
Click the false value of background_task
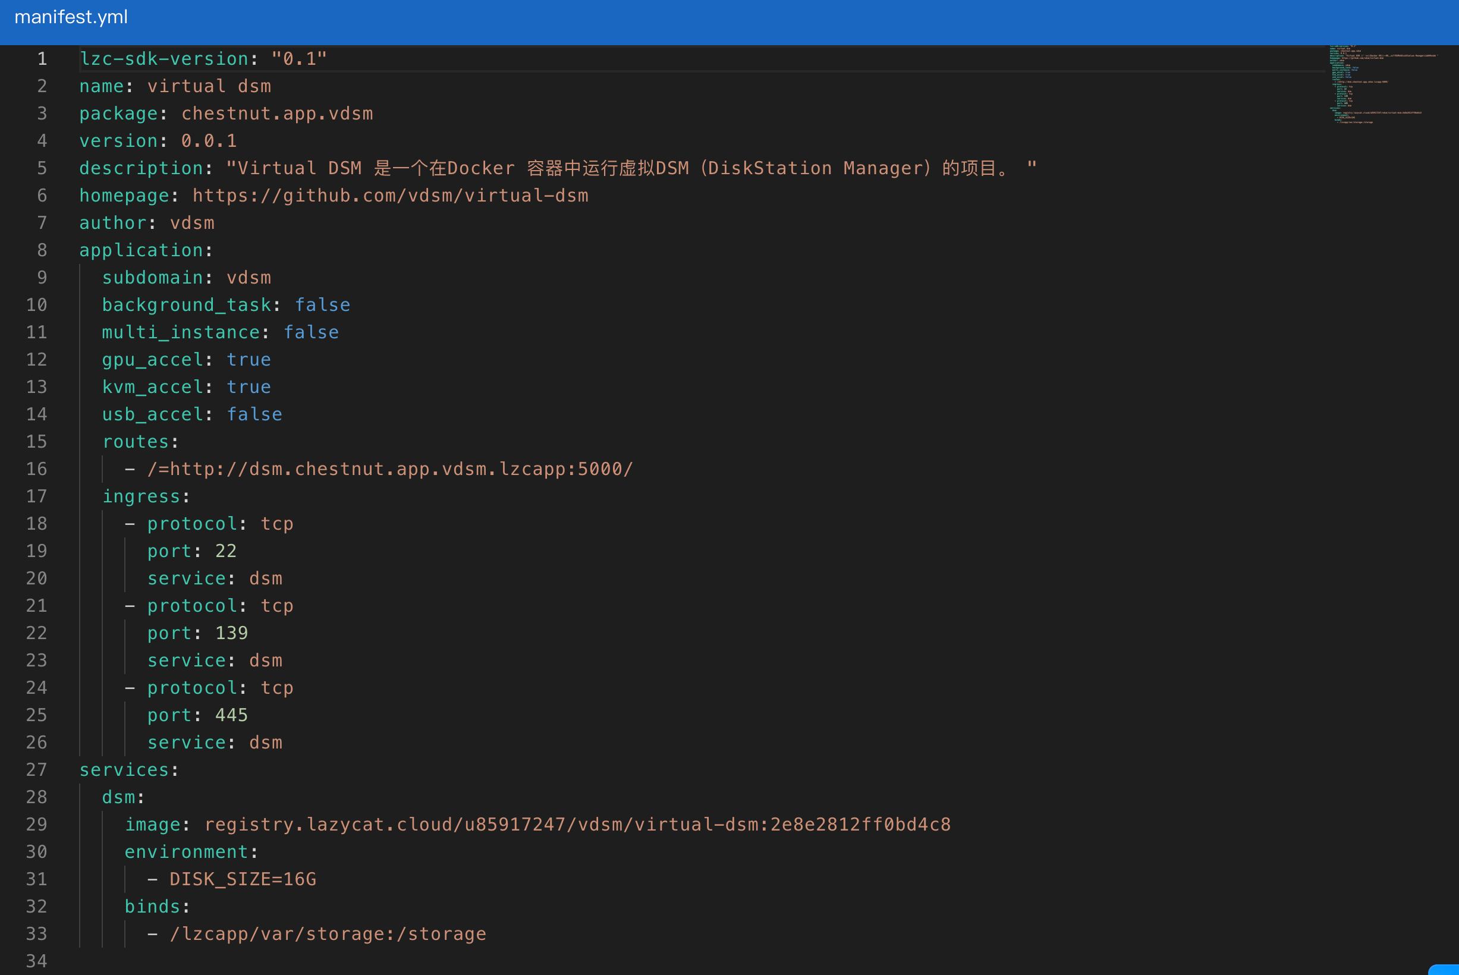click(322, 304)
